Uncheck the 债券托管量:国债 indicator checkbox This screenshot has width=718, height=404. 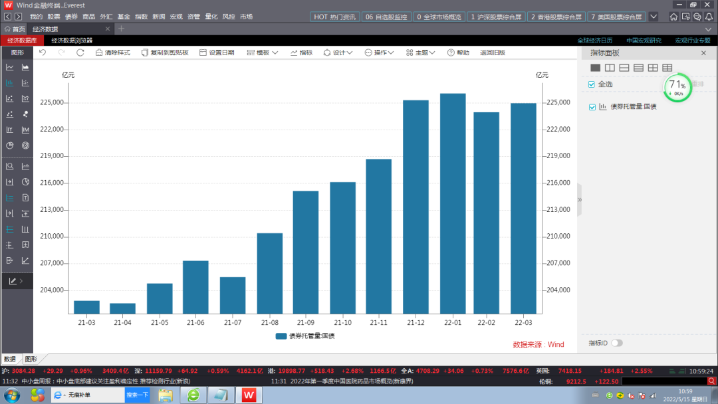592,107
